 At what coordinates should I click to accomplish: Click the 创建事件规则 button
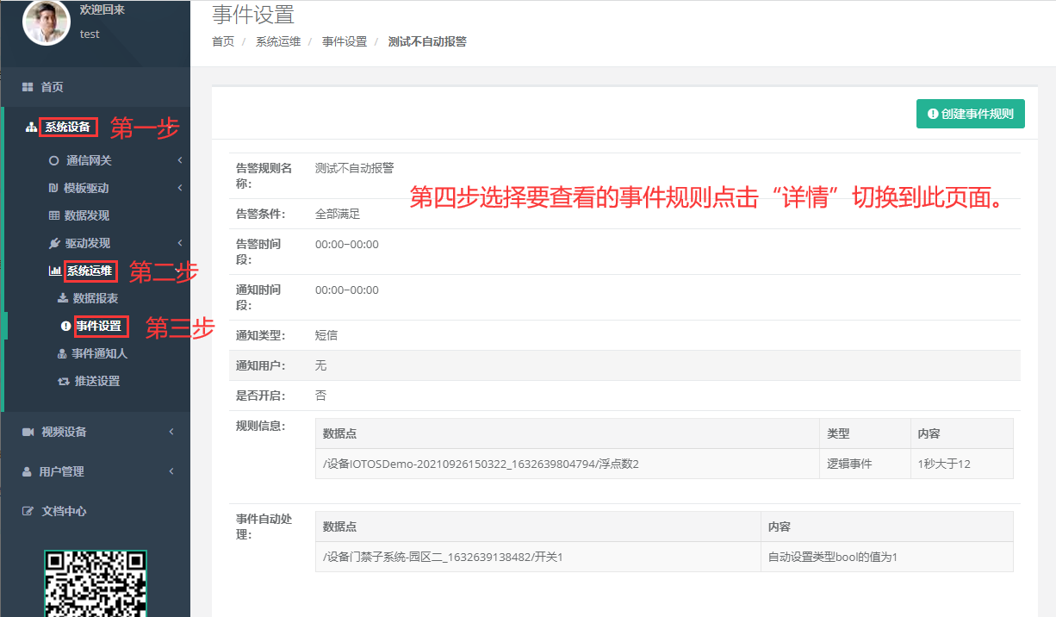pos(971,113)
